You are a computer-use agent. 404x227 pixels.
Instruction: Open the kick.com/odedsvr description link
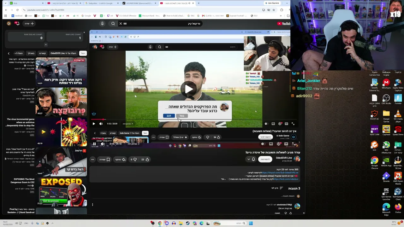pyautogui.click(x=286, y=179)
